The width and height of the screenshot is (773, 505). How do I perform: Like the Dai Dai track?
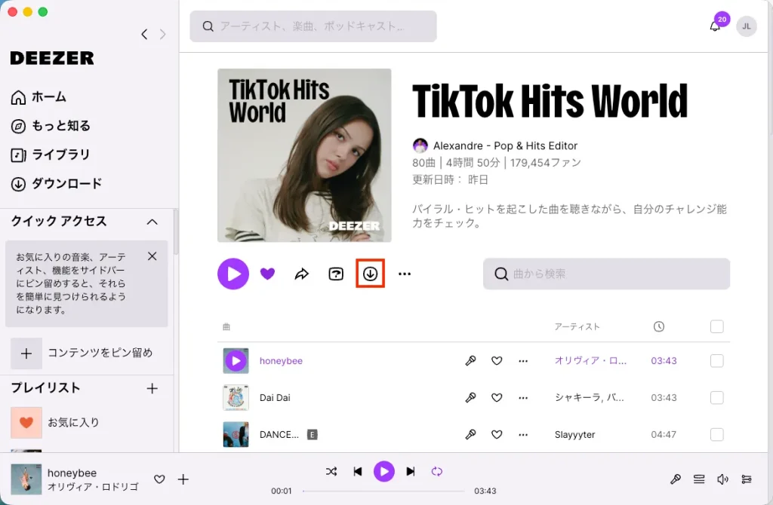click(497, 397)
